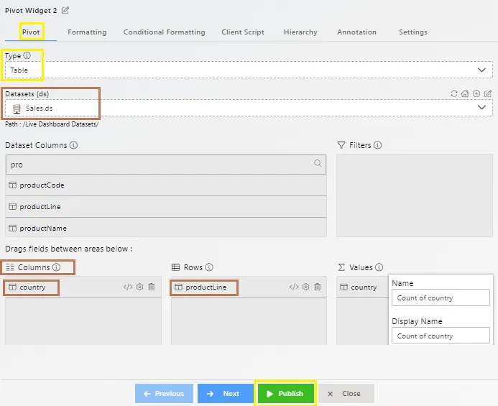Click the Filters info icon
The height and width of the screenshot is (406, 498).
pos(377,145)
